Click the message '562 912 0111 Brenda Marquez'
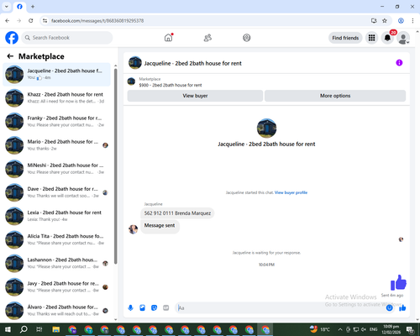Viewport: 420px width, 336px height. (x=177, y=213)
